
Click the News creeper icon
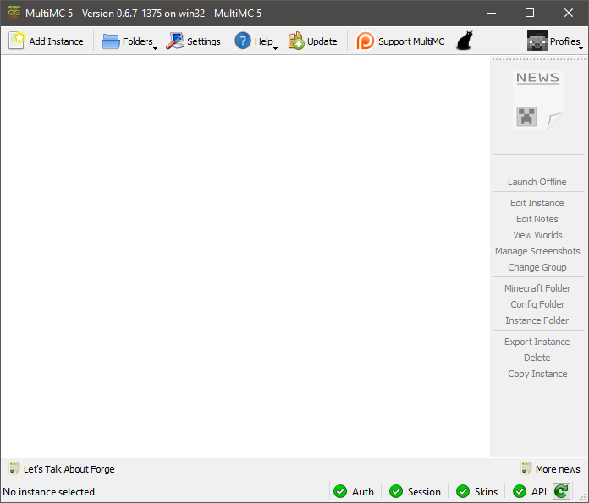pos(527,117)
